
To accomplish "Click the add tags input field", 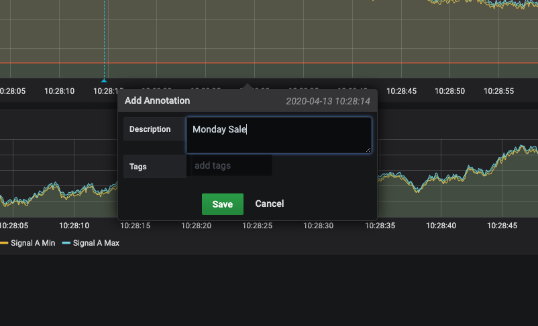I will (231, 165).
